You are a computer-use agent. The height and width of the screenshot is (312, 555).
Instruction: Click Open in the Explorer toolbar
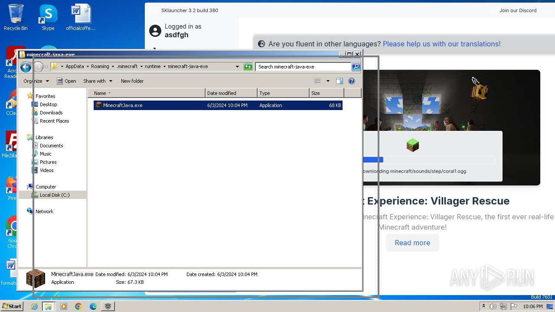click(x=67, y=81)
